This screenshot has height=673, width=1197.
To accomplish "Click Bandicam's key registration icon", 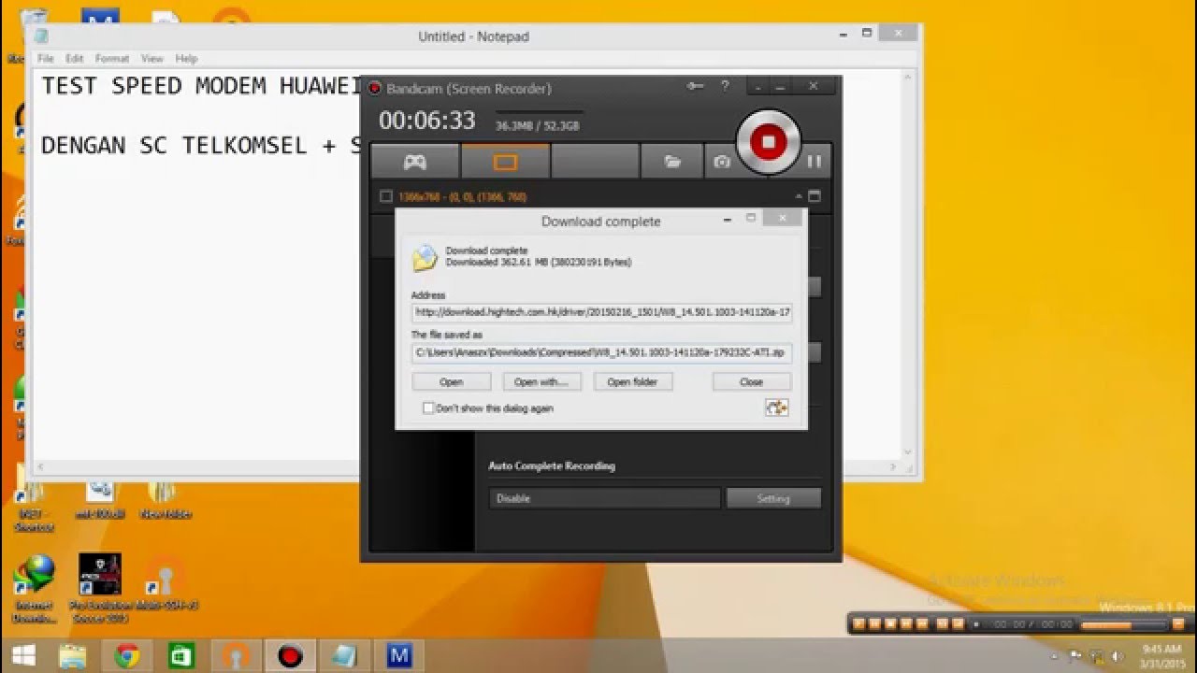I will point(695,86).
